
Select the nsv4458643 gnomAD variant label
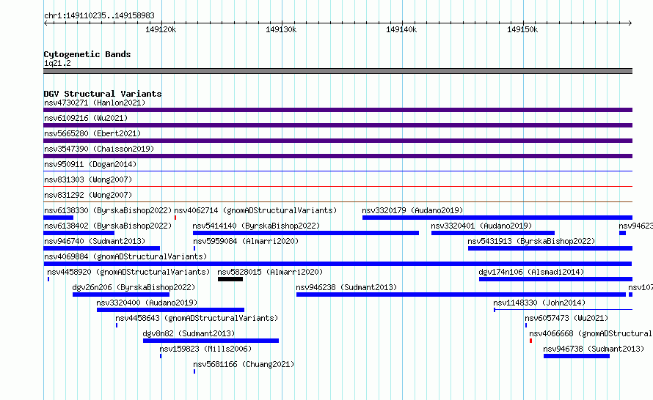pyautogui.click(x=197, y=318)
